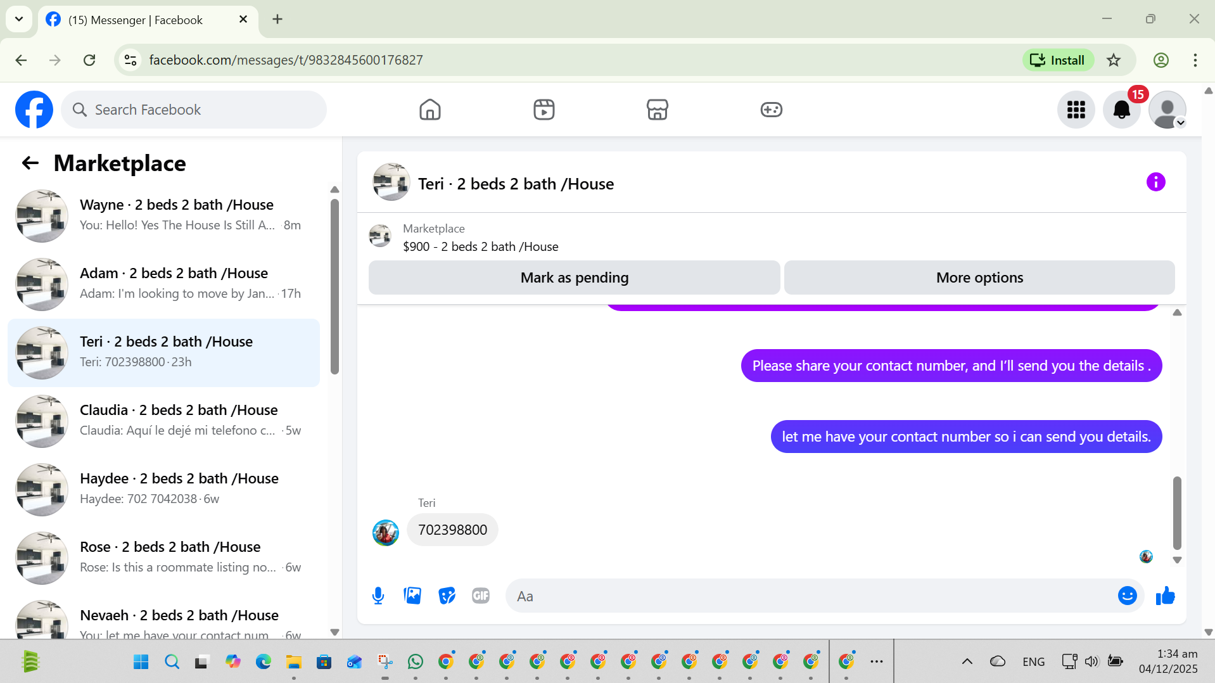
Task: Open Windows taskbar search
Action: coord(172,661)
